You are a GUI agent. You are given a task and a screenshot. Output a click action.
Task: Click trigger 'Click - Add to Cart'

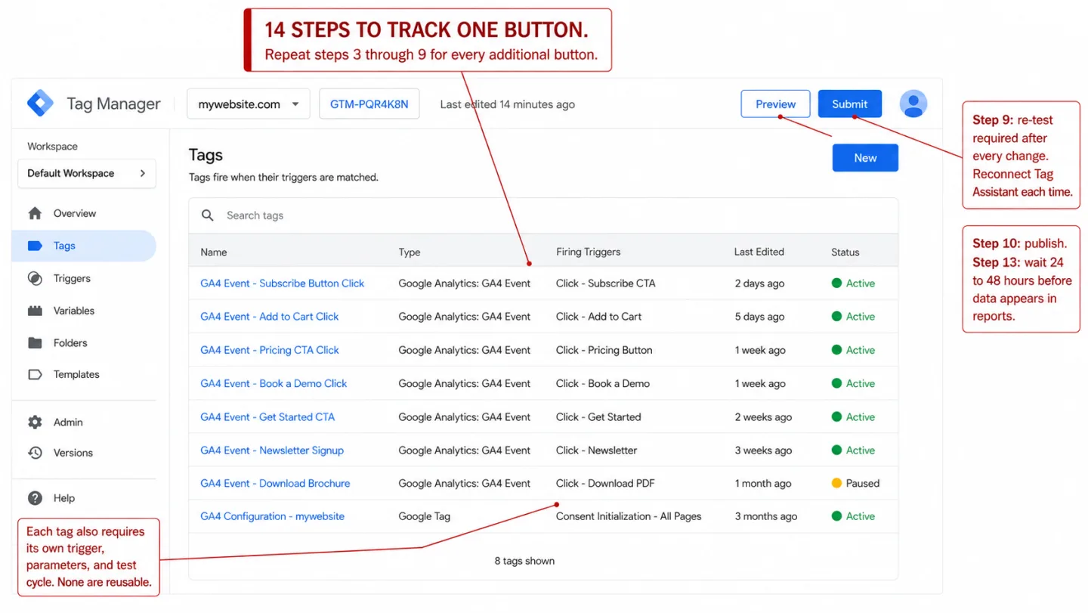pyautogui.click(x=599, y=317)
